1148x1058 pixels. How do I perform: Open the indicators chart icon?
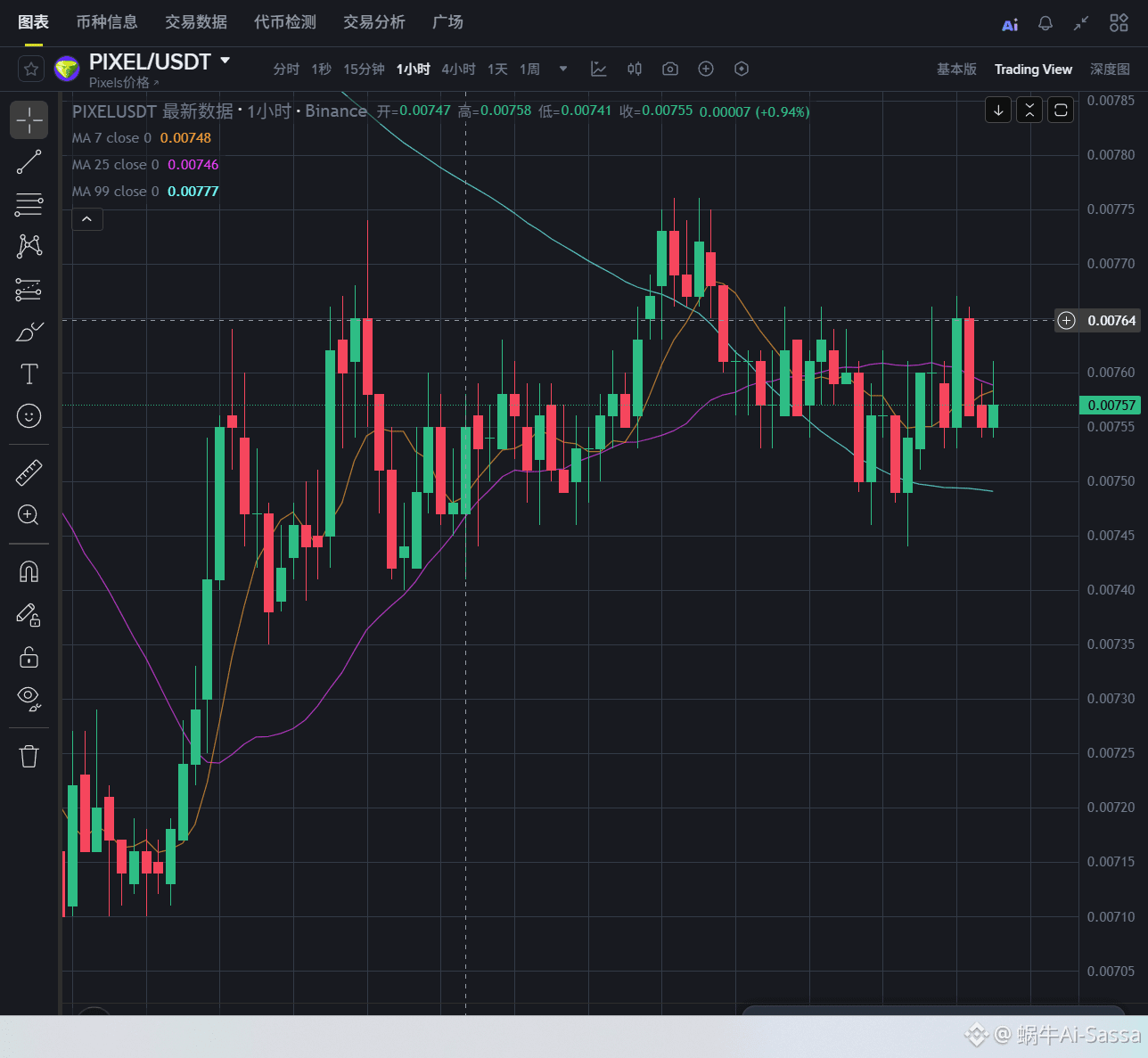[599, 69]
